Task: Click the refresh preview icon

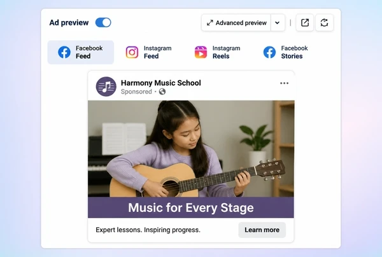Action: click(x=324, y=23)
